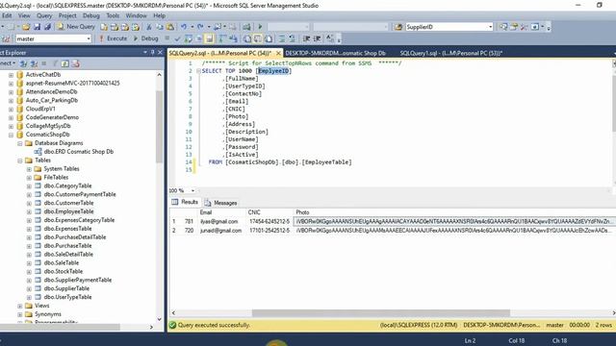The width and height of the screenshot is (616, 346).
Task: Click the Comment Out Lines icon
Action: click(x=282, y=38)
